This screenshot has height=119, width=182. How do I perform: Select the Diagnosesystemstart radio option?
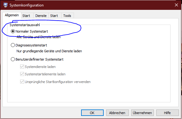pyautogui.click(x=13, y=45)
